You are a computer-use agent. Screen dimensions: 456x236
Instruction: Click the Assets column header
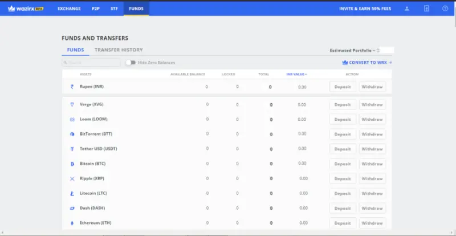tap(85, 74)
